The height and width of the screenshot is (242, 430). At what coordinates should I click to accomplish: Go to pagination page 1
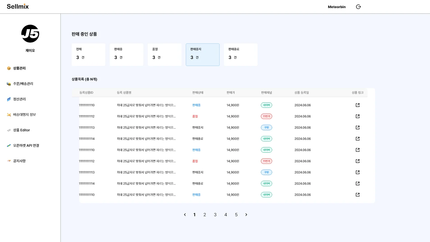[x=194, y=215]
